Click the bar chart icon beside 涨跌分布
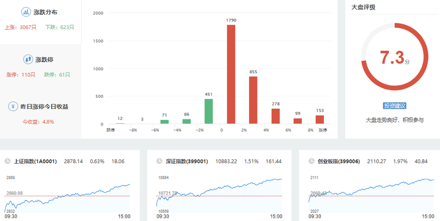Image resolution: width=440 pixels, height=221 pixels. (26, 12)
